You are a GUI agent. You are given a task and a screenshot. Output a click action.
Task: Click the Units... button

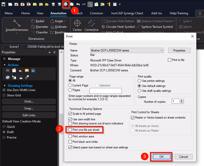29,101
